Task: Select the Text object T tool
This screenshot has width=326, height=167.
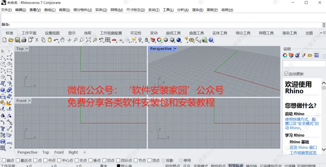Action: click(x=3, y=129)
